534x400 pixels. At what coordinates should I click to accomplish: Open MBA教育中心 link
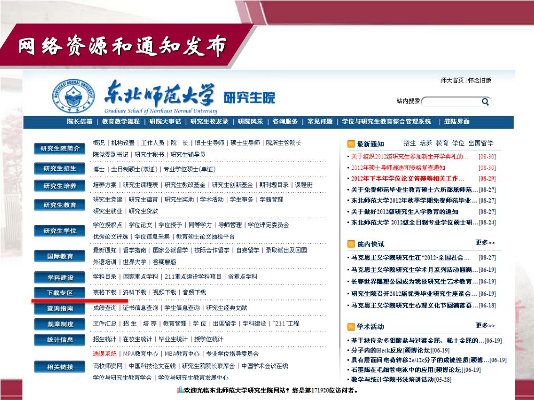pyautogui.click(x=182, y=354)
